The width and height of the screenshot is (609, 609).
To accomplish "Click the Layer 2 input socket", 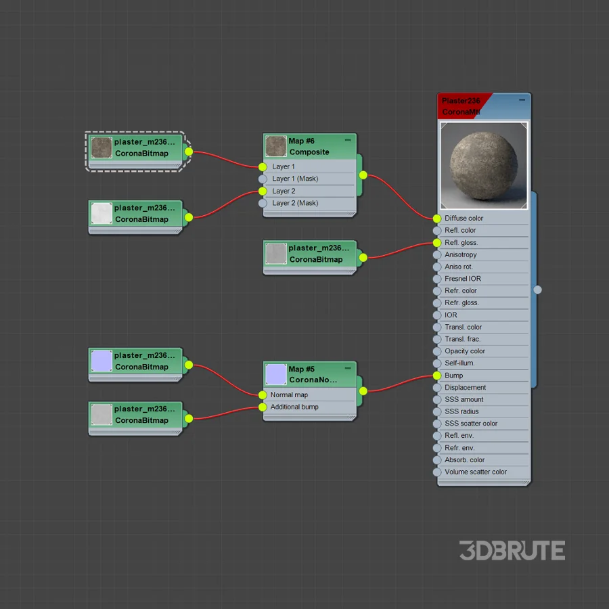I will 263,191.
